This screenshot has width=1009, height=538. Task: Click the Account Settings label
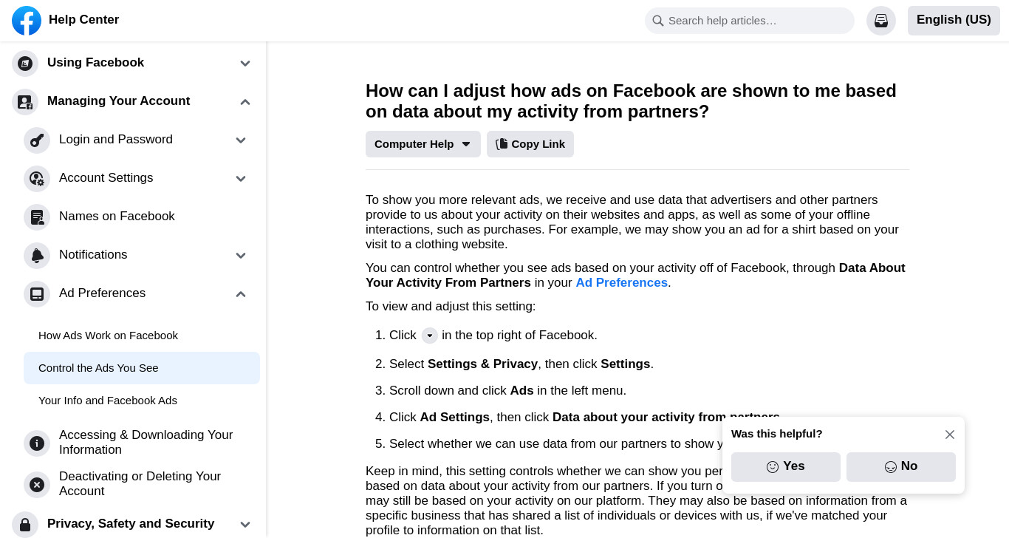[x=106, y=178]
